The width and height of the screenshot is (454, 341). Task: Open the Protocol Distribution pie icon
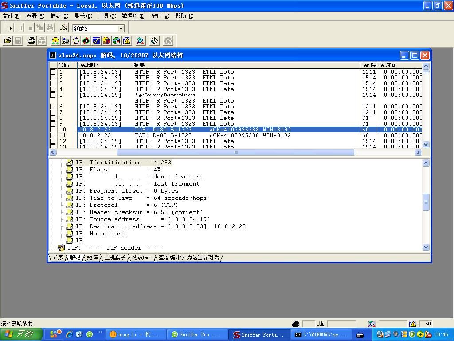click(x=106, y=41)
